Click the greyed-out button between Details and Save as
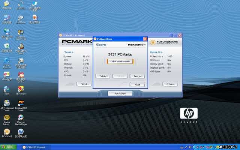Viewport: 240px width, 150px height. 120,76
